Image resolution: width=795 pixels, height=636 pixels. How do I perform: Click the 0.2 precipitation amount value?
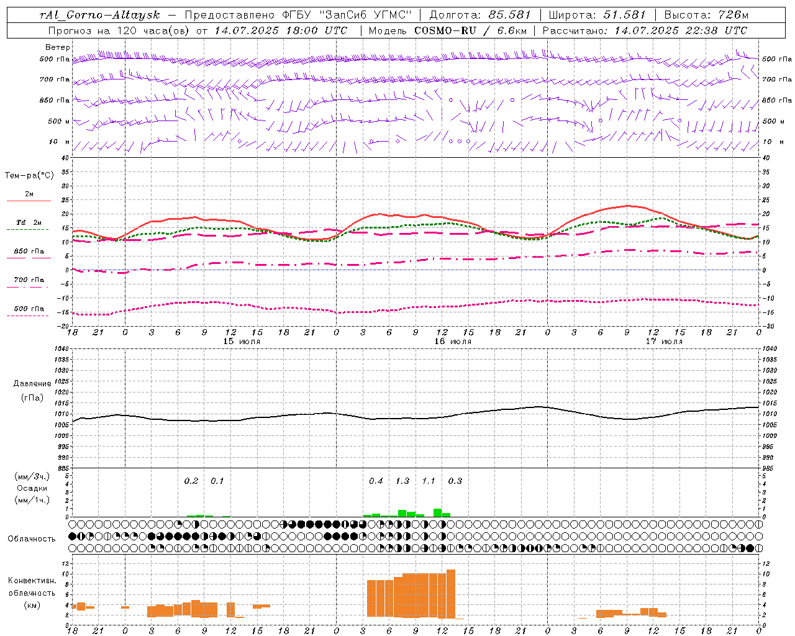point(191,481)
